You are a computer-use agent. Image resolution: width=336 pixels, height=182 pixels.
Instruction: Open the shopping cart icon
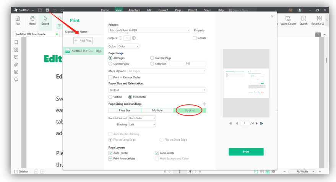point(291,10)
